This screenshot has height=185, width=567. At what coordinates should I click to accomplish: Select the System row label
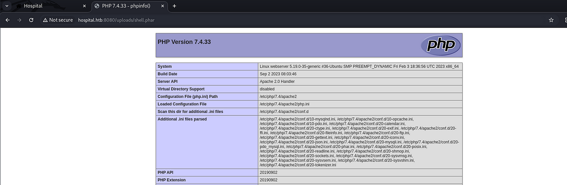tap(206, 66)
